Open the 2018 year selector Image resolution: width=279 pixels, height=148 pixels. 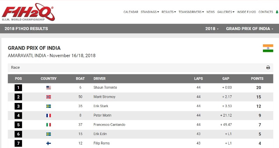click(x=212, y=29)
